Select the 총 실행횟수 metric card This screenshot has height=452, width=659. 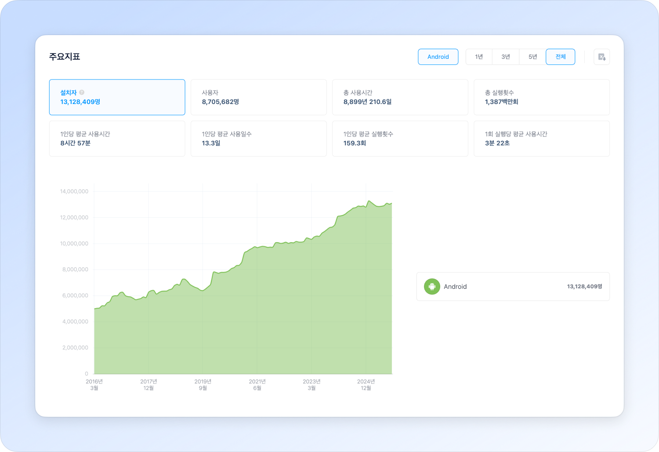pos(541,97)
